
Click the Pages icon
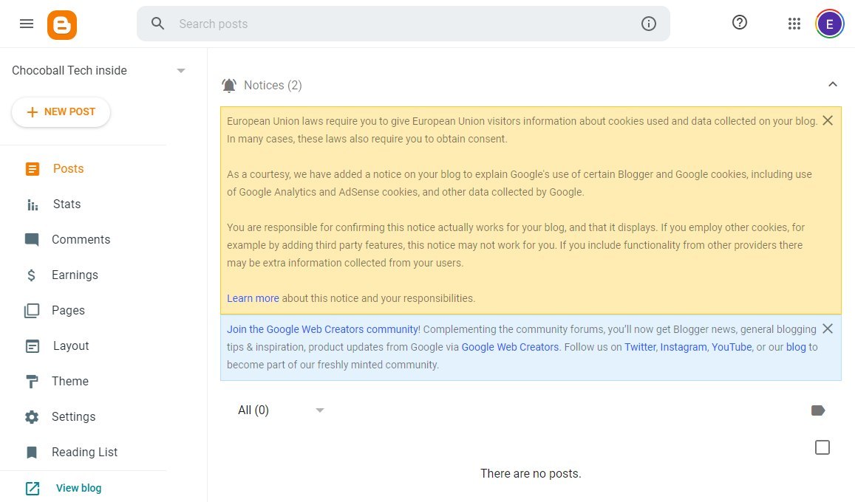(32, 310)
